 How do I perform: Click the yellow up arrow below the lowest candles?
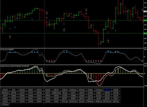tap(108, 41)
